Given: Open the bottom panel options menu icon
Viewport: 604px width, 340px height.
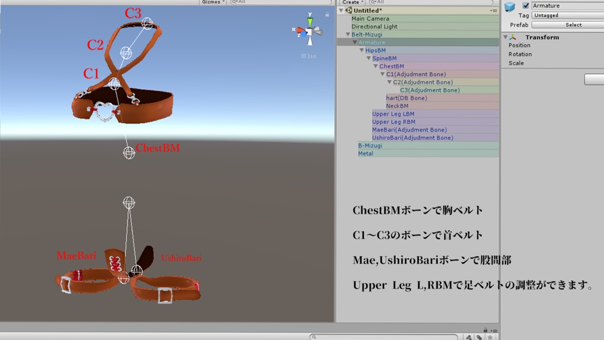Looking at the screenshot, I should coord(495,331).
